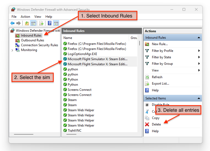Collapse the Inbound Rules actions section
The image size is (210, 151).
pyautogui.click(x=199, y=38)
